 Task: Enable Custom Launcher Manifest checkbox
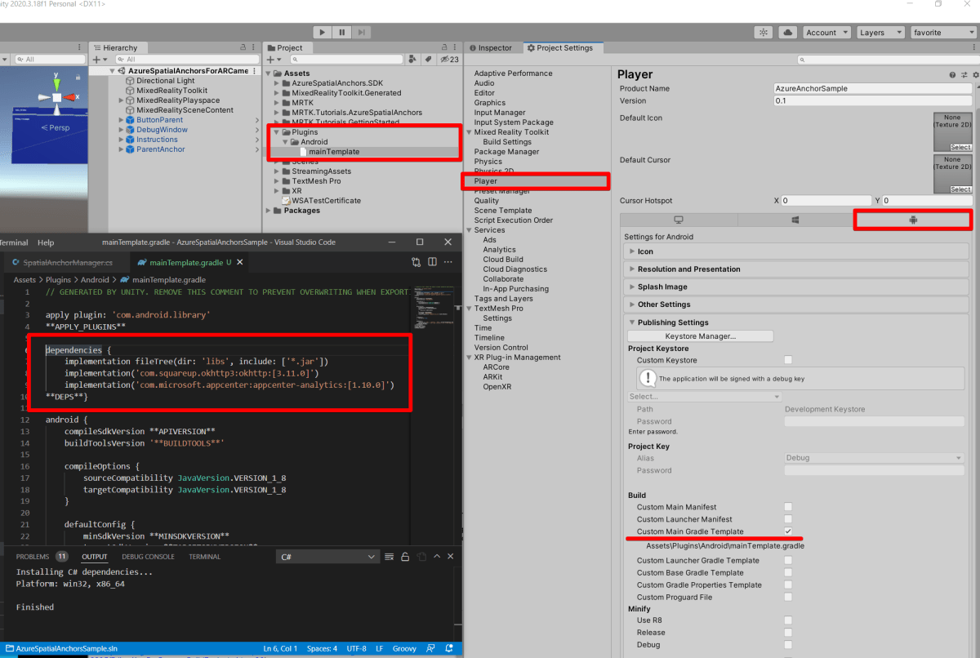788,519
